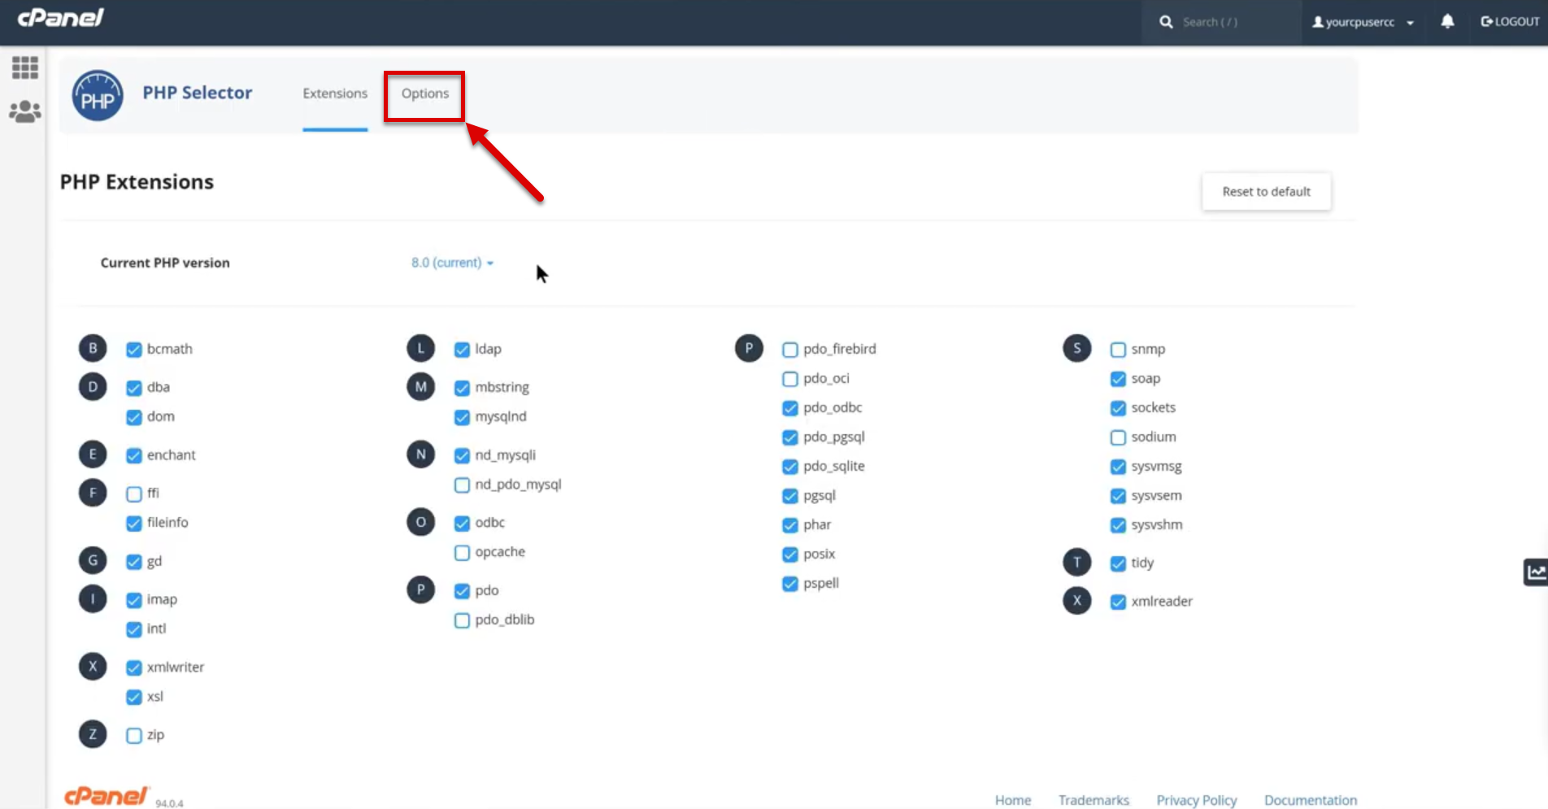Open the Documentation footer link

click(1310, 800)
